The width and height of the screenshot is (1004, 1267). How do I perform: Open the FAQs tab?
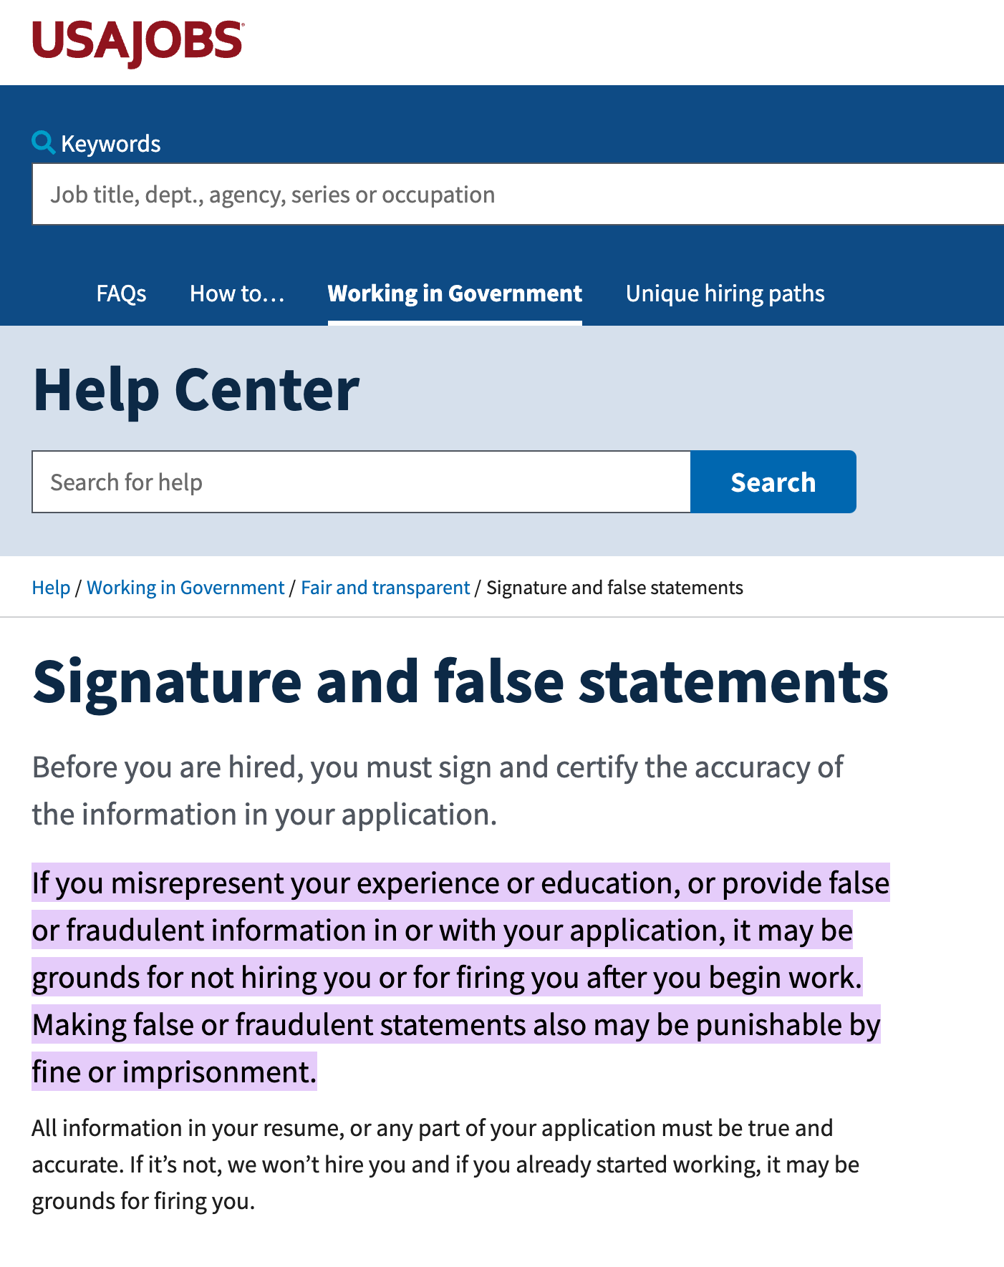click(121, 293)
